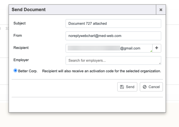The width and height of the screenshot is (179, 127).
Task: Click the Recipient email field
Action: (109, 48)
